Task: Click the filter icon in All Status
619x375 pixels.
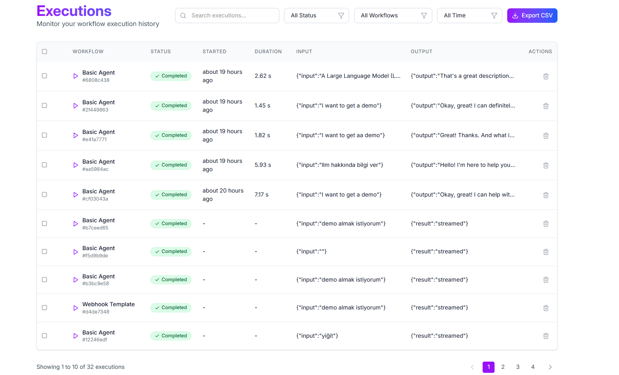Action: click(x=341, y=16)
